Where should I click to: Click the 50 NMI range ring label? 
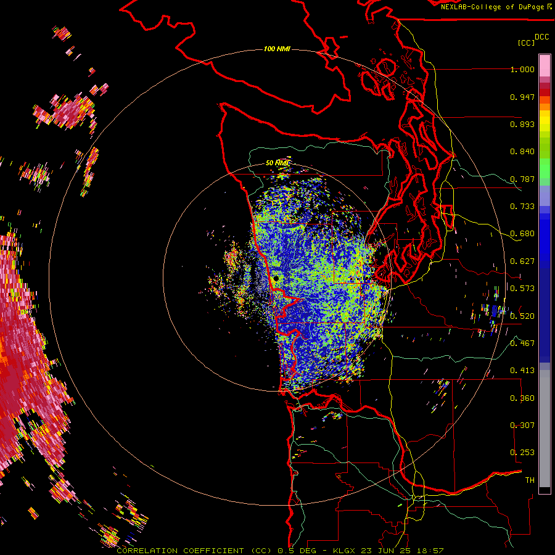(278, 163)
